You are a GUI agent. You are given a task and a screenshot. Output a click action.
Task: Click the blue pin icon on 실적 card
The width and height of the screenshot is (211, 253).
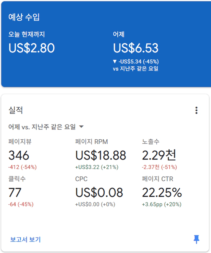click(196, 239)
